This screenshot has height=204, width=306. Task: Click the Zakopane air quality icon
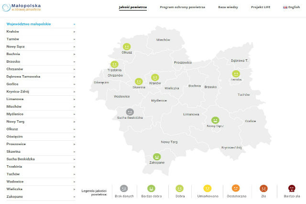coord(156,157)
